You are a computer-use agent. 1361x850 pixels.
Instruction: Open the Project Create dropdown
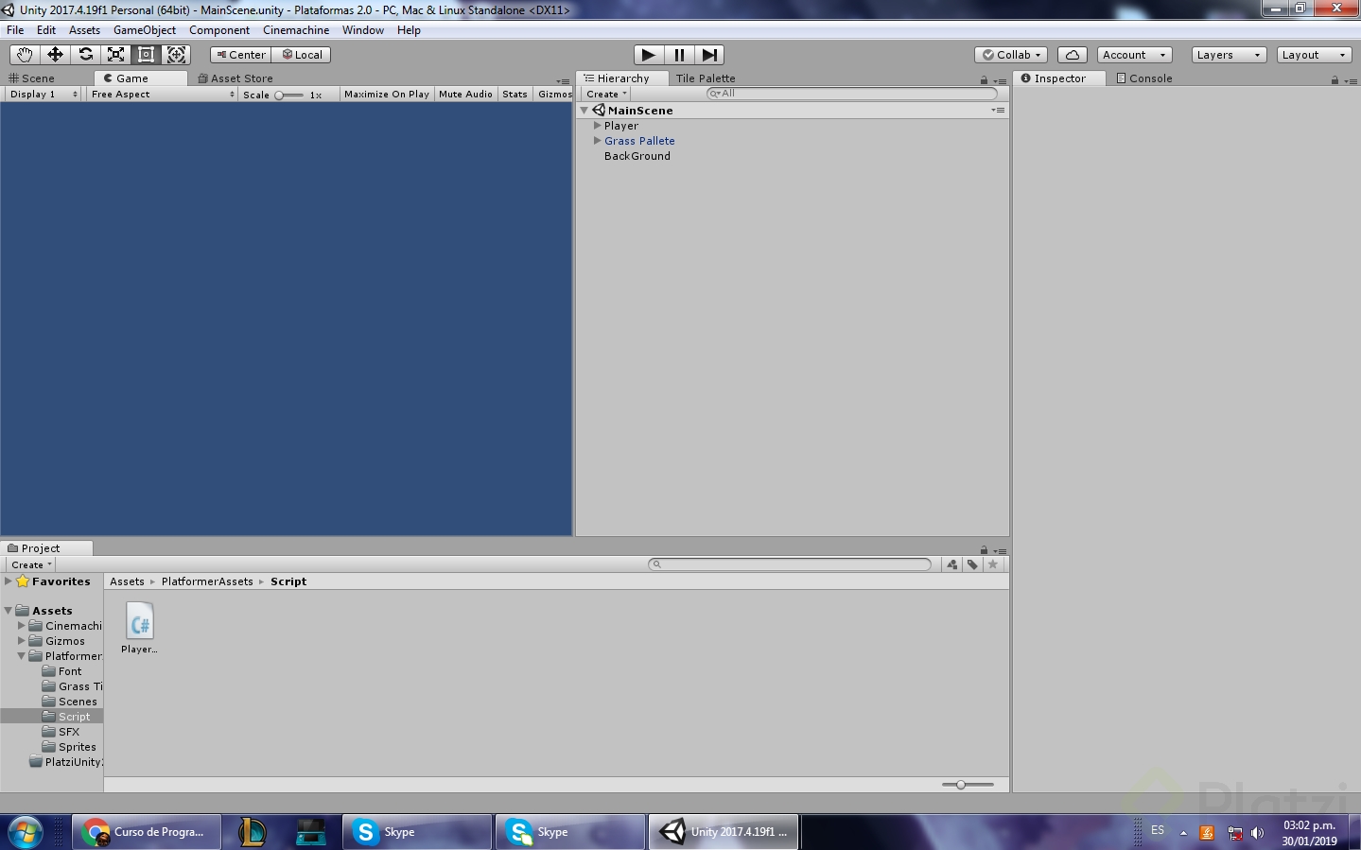point(31,564)
